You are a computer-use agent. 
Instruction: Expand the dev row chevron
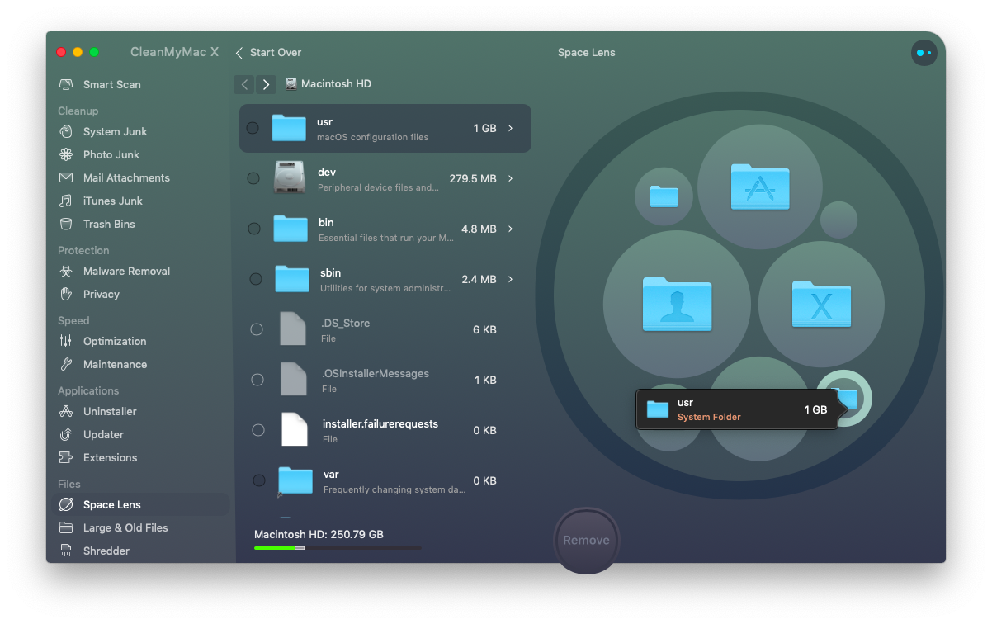(x=511, y=178)
